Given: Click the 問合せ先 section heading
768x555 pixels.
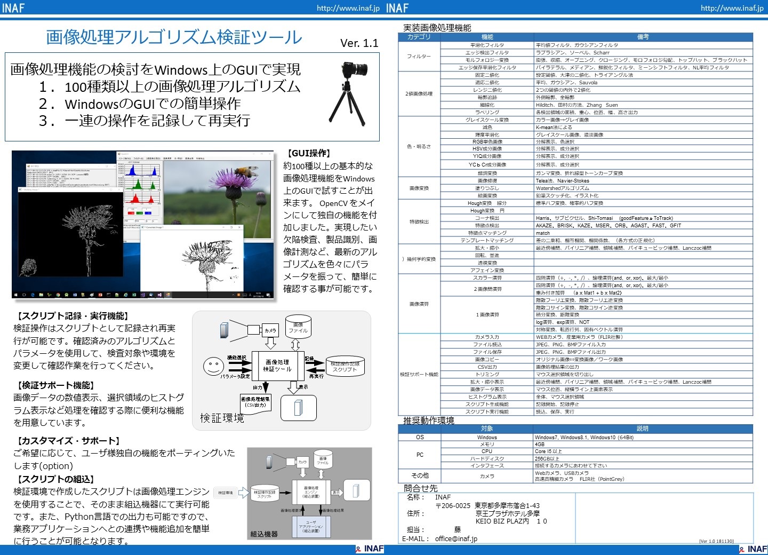Looking at the screenshot, I should point(420,488).
